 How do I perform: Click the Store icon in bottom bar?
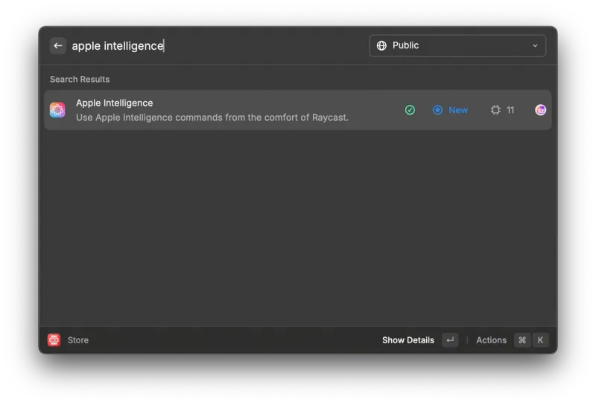tap(54, 340)
